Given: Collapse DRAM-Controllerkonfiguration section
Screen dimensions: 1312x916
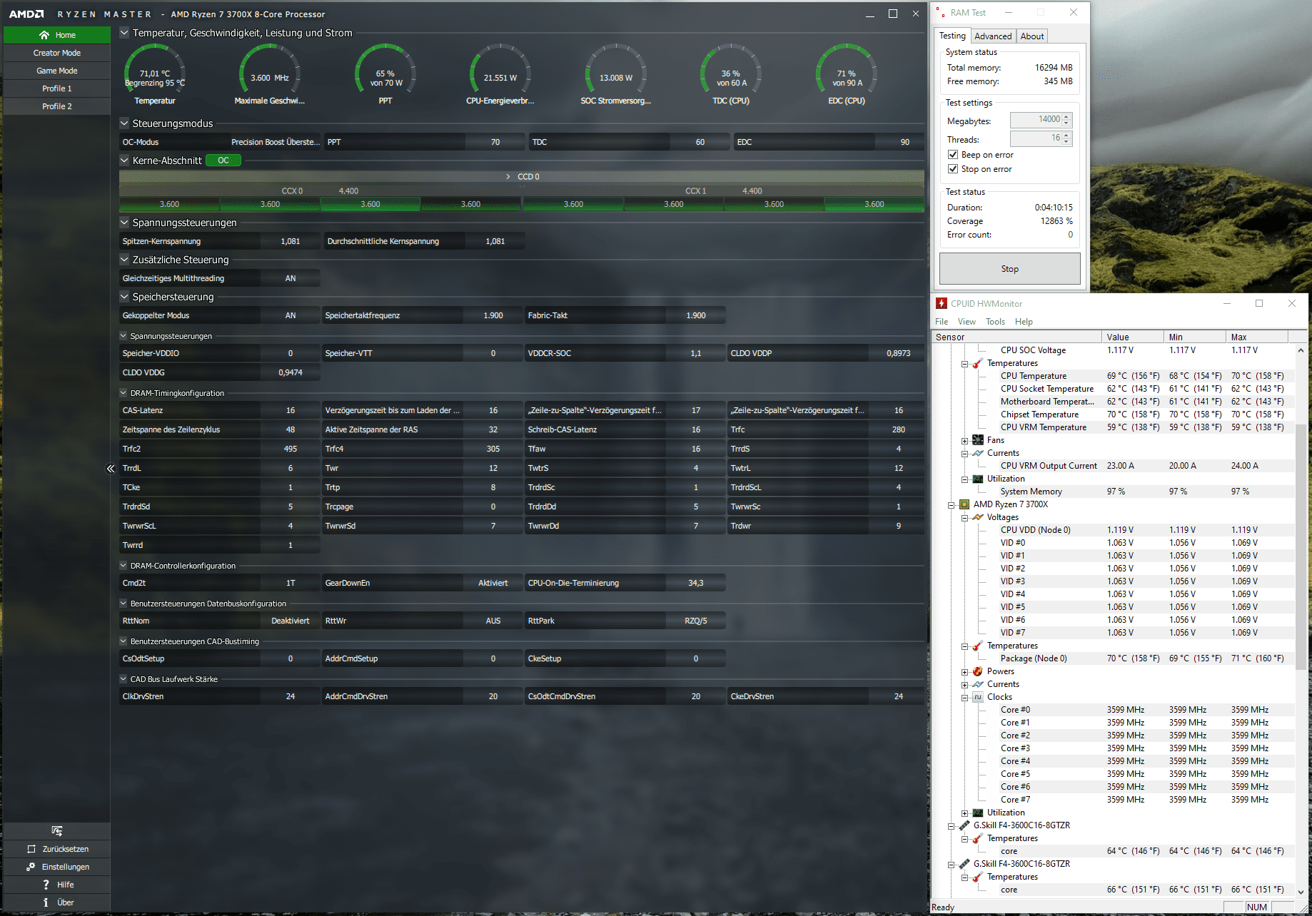Looking at the screenshot, I should pyautogui.click(x=123, y=566).
